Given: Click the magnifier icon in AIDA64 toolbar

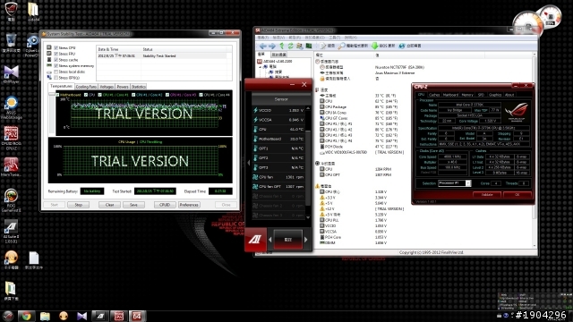Looking at the screenshot, I should coord(341,46).
